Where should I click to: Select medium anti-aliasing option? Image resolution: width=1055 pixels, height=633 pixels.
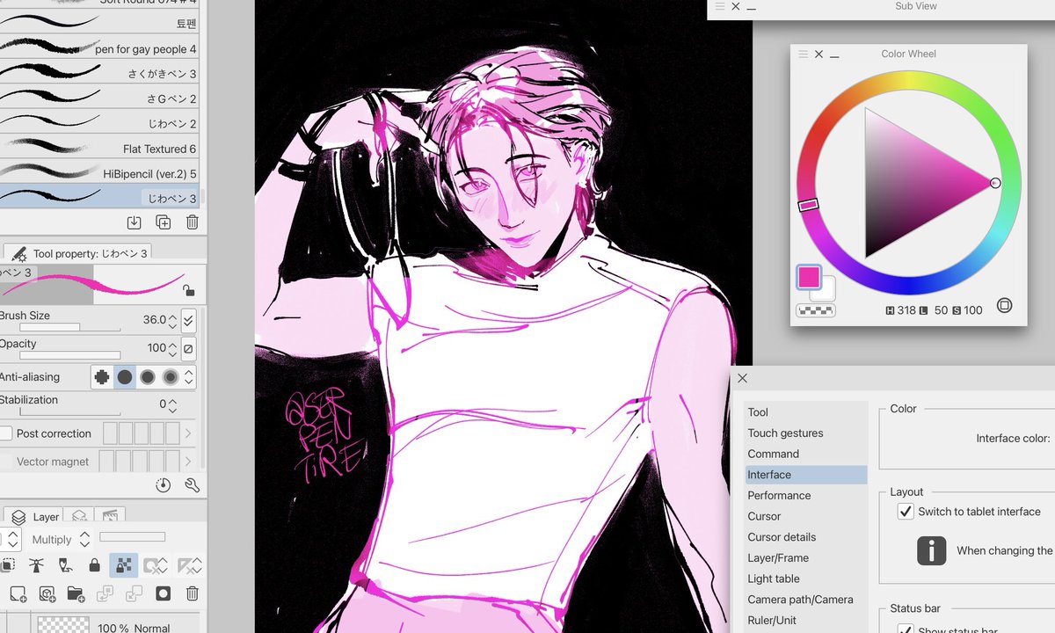click(148, 377)
